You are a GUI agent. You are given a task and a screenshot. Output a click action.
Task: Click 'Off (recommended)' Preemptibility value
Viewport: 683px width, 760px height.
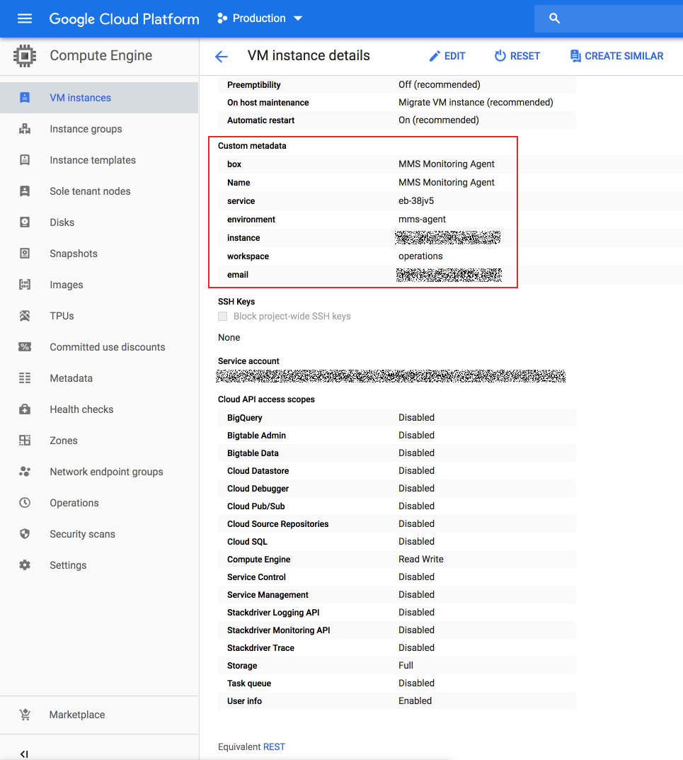click(440, 84)
